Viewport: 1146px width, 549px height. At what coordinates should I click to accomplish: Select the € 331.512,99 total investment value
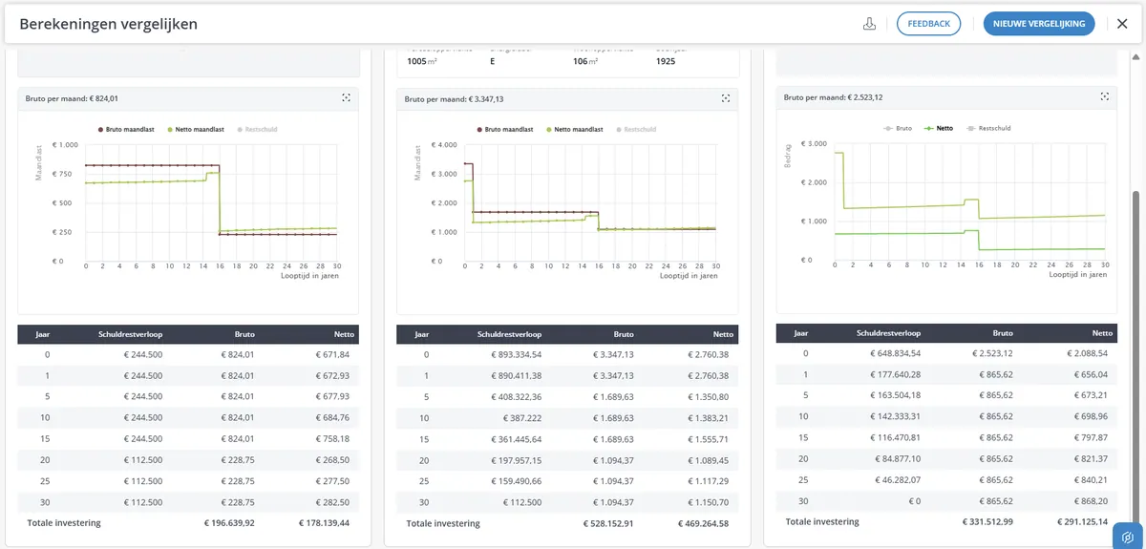click(x=988, y=521)
